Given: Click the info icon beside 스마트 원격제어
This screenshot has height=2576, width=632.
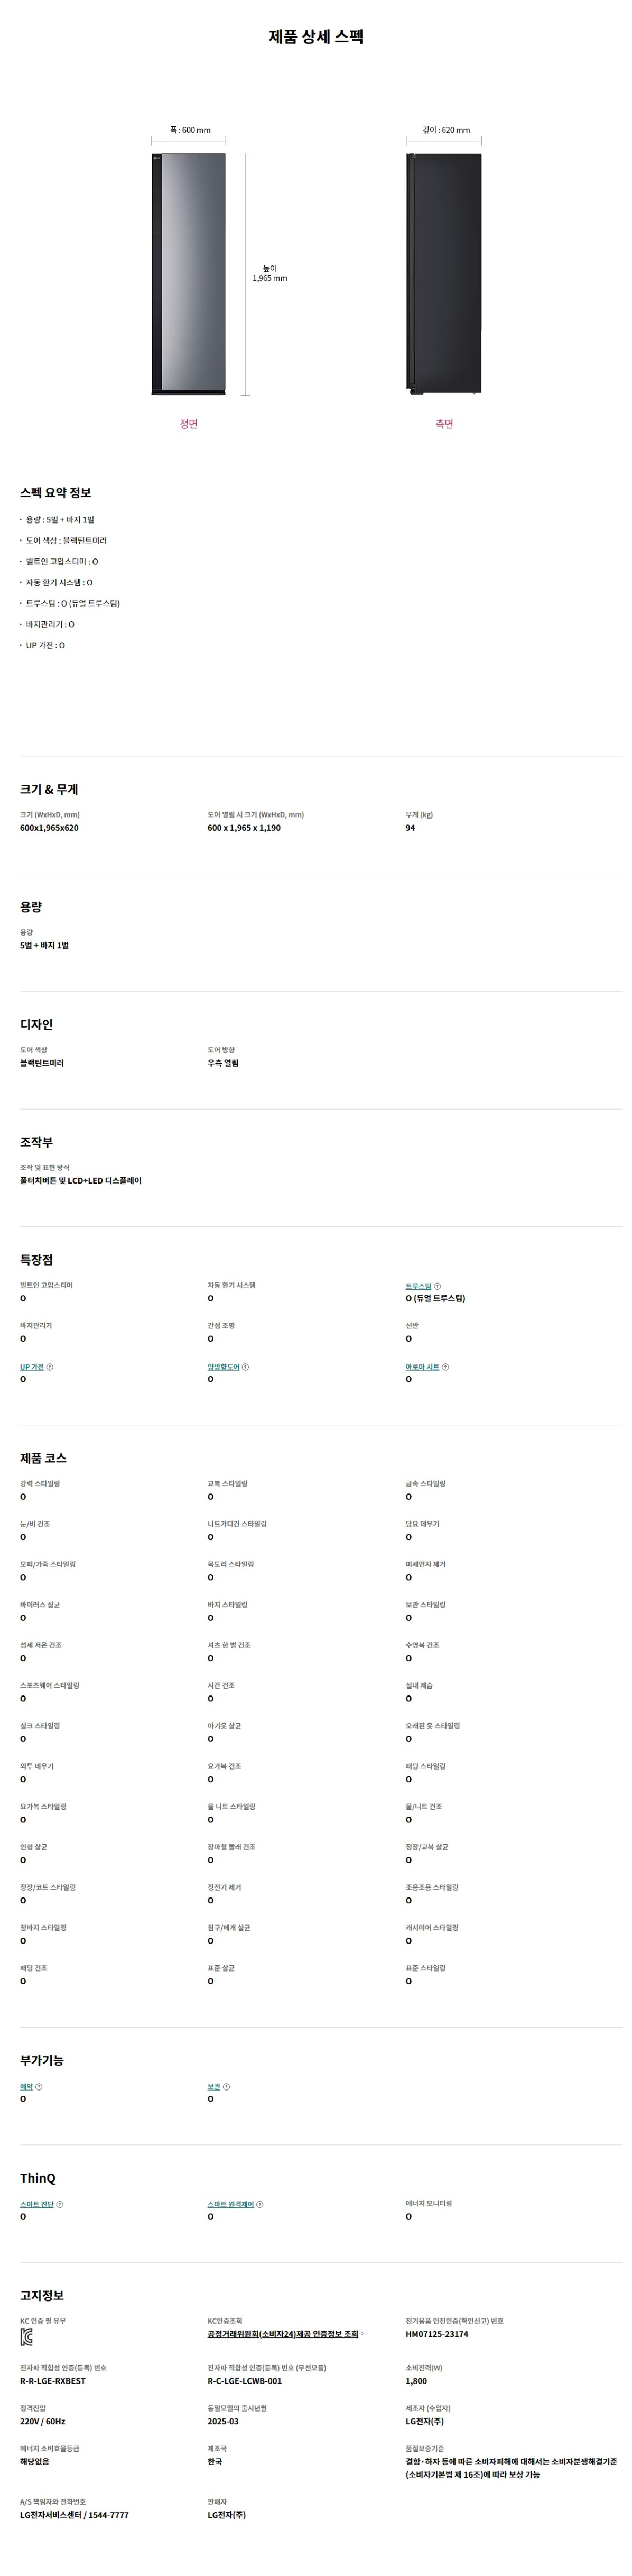Looking at the screenshot, I should [x=260, y=2204].
